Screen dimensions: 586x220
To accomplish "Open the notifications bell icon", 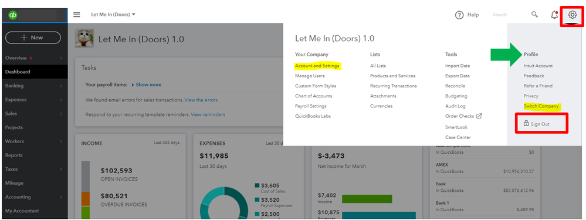I will pyautogui.click(x=554, y=15).
